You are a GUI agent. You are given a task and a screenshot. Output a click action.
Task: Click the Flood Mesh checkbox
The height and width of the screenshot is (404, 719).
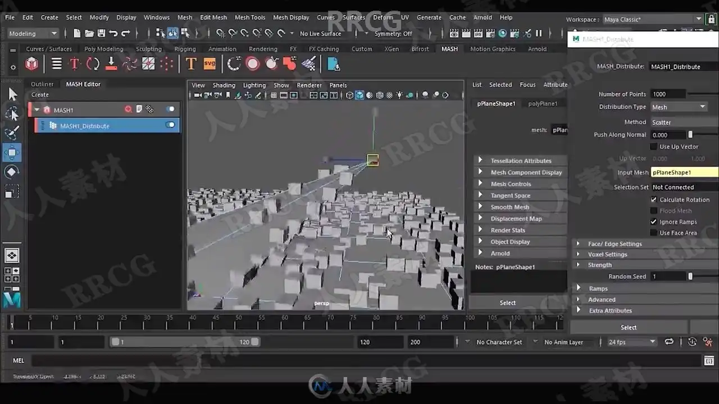coord(654,211)
